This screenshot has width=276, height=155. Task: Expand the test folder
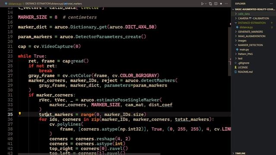point(240,59)
